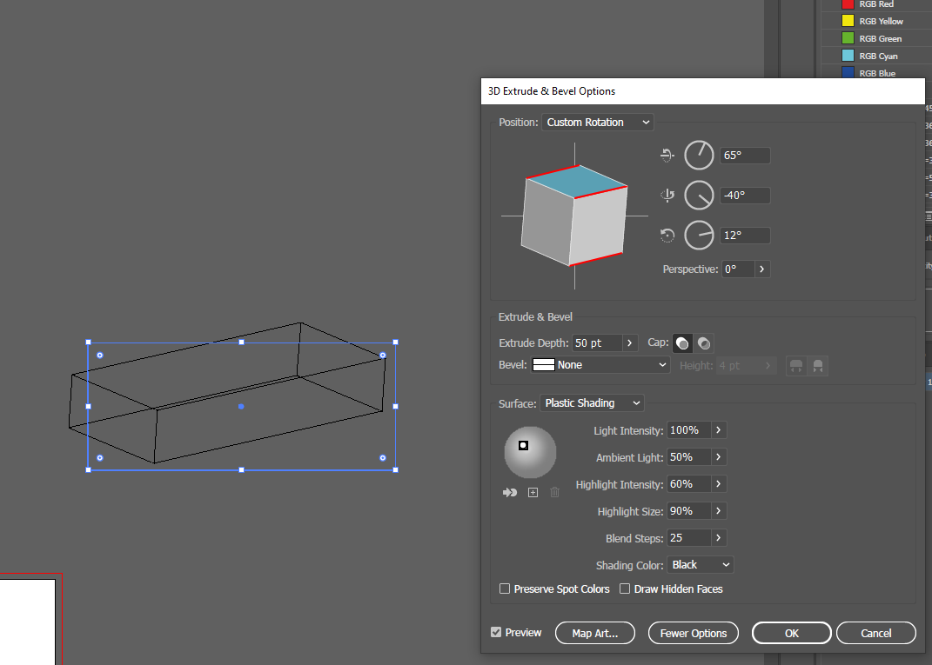This screenshot has height=665, width=932.
Task: Click the Fewer Options button
Action: click(x=693, y=634)
